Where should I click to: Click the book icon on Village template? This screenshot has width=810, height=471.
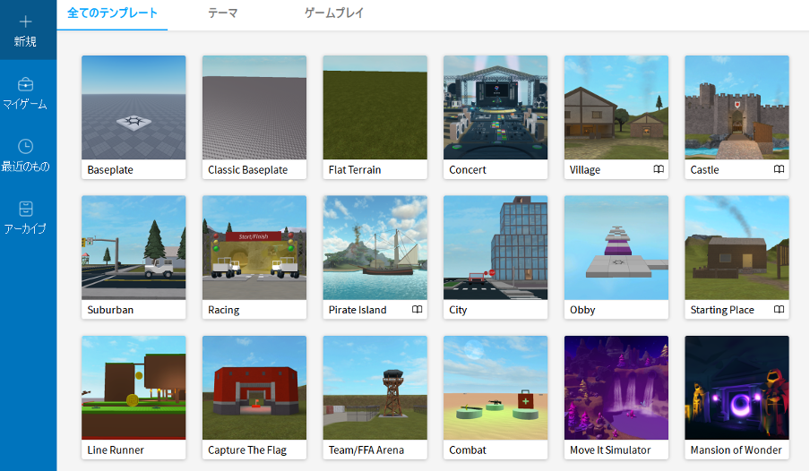pyautogui.click(x=659, y=169)
